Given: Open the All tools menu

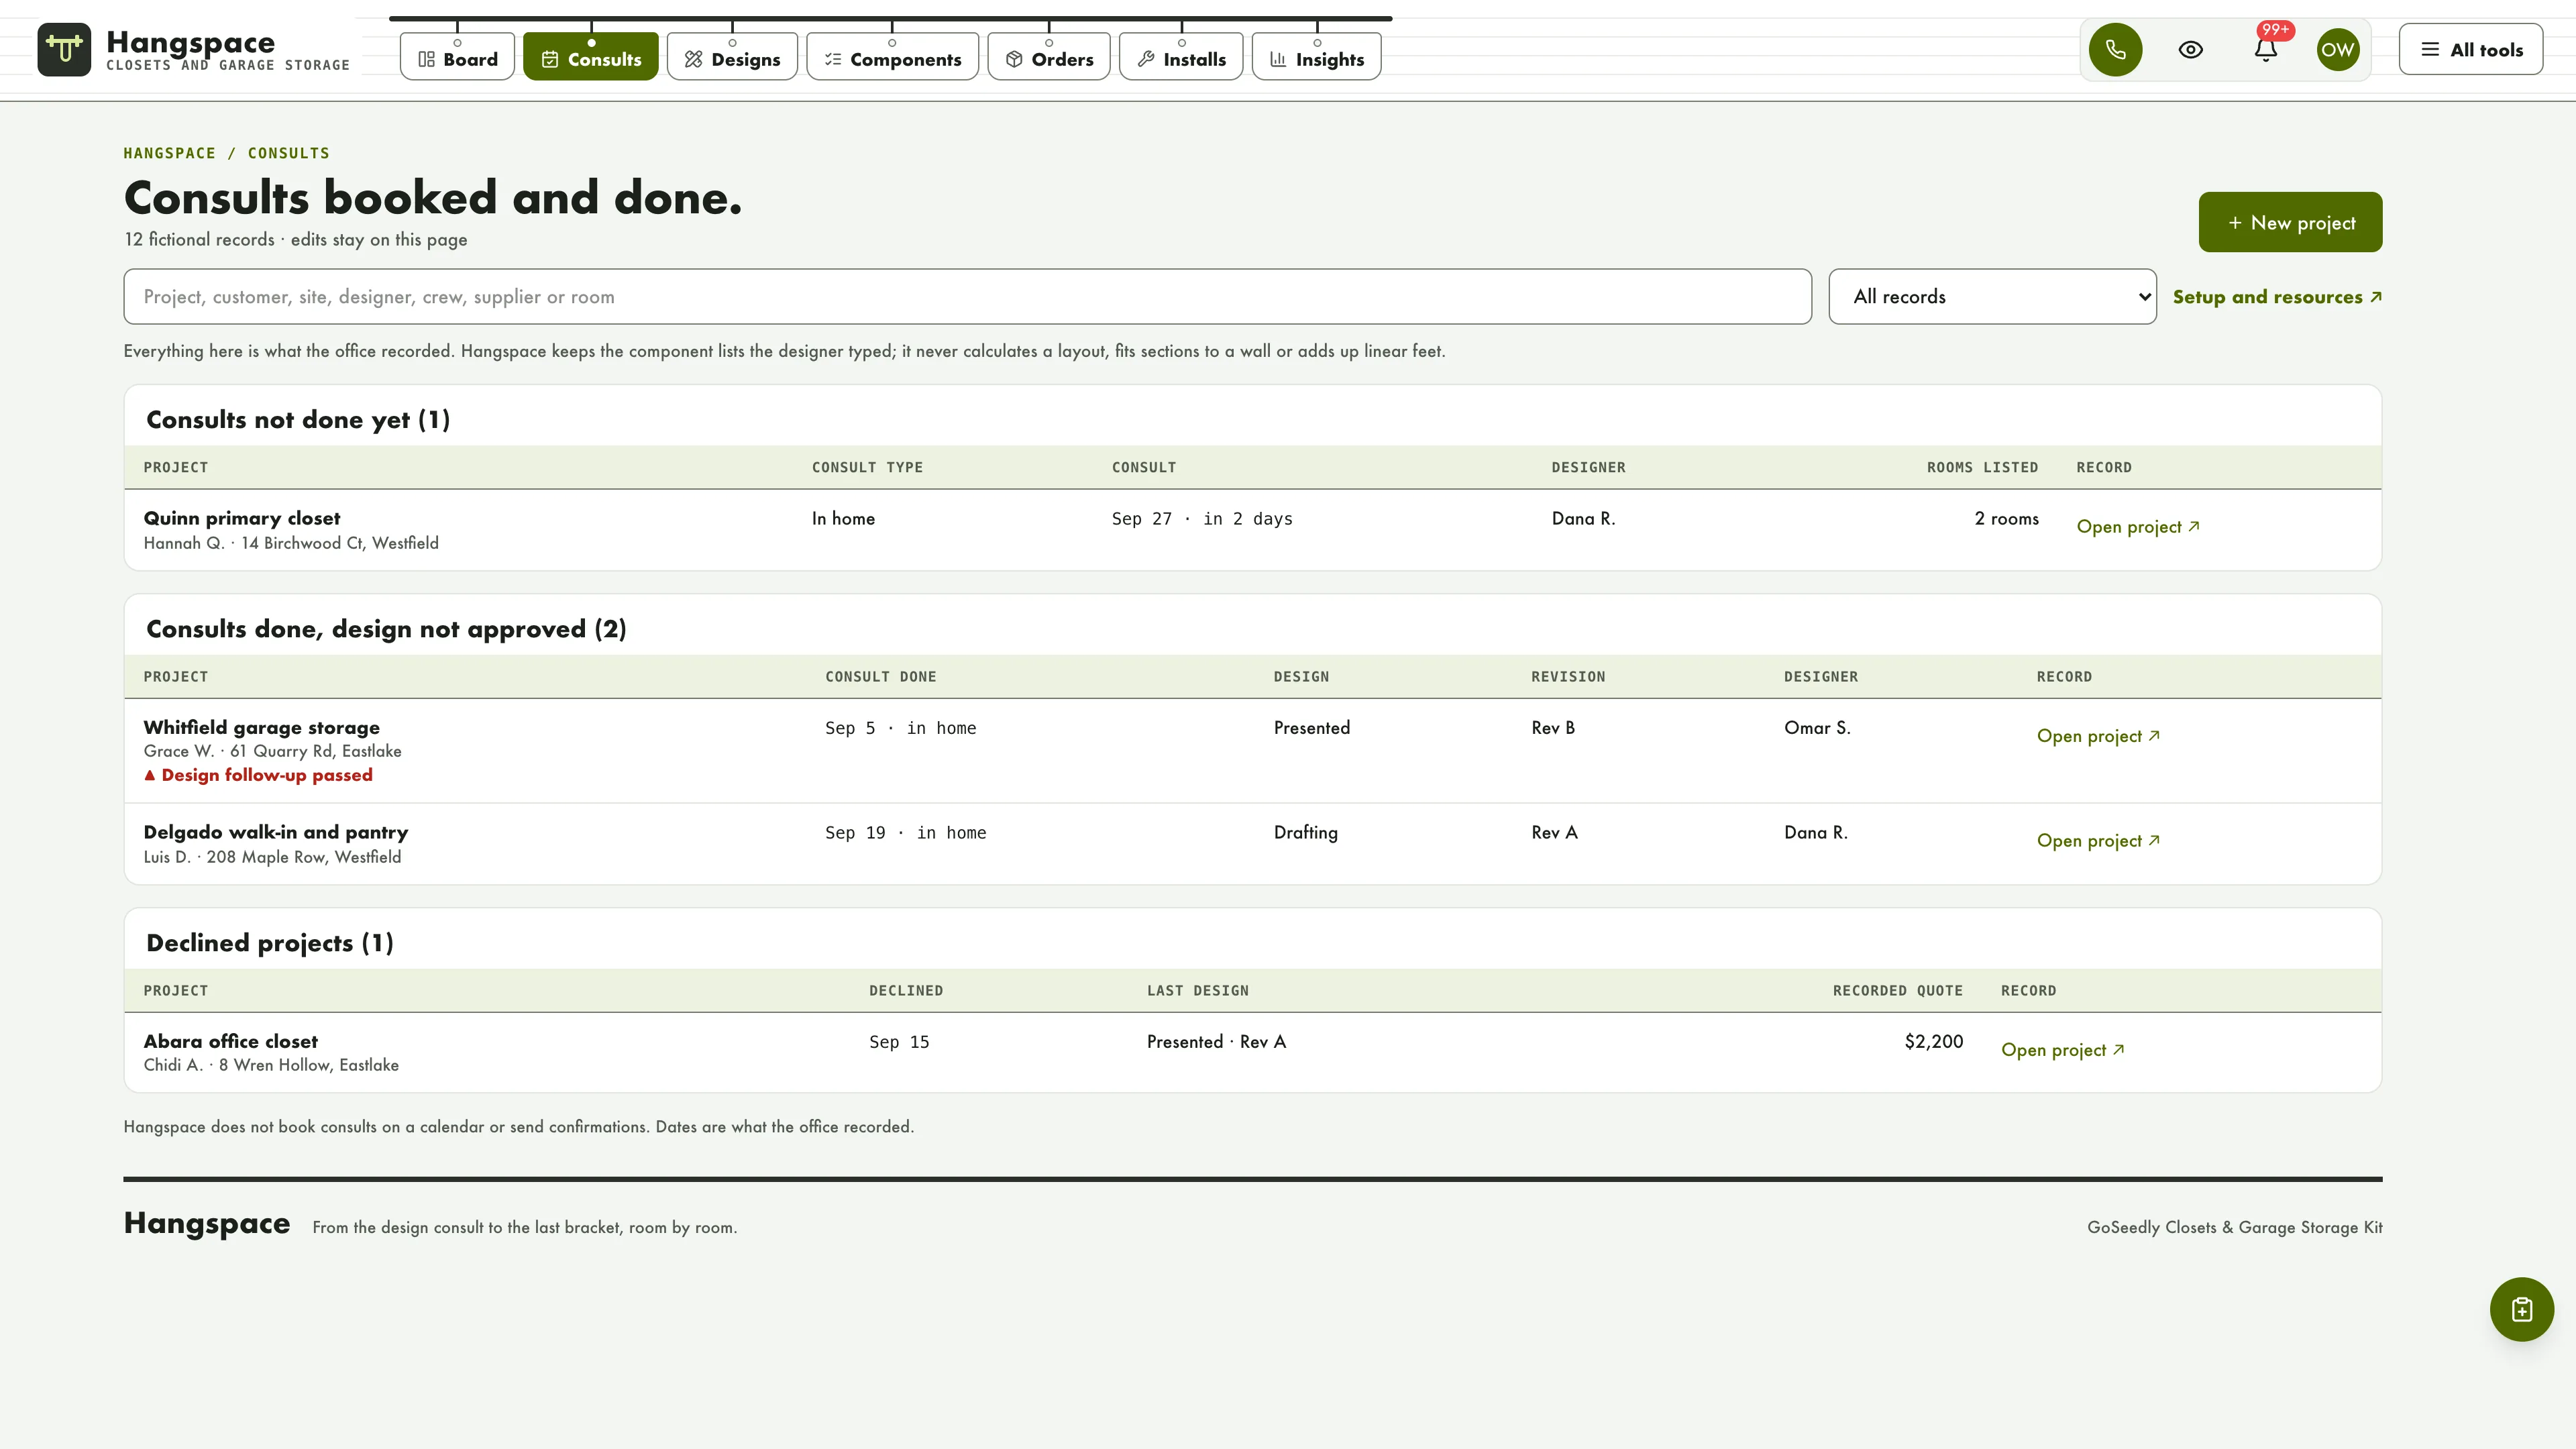Looking at the screenshot, I should click(2470, 49).
